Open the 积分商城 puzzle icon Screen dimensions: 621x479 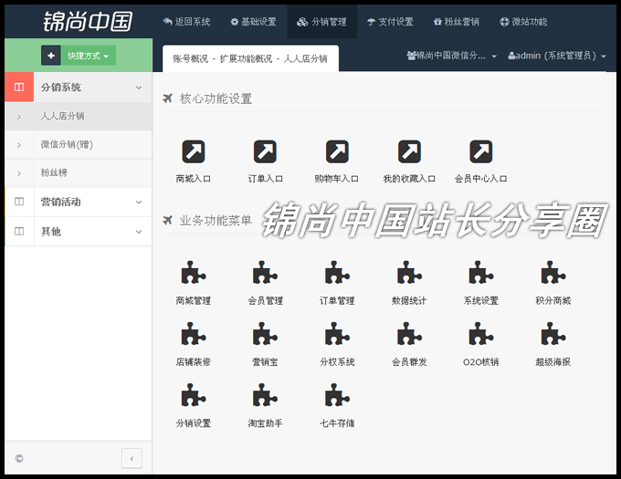(553, 273)
